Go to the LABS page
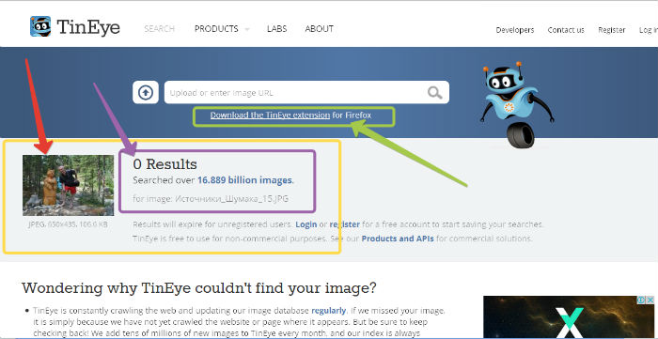The image size is (658, 339). (x=277, y=29)
